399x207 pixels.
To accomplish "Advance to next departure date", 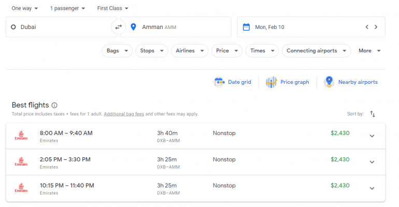I will (376, 27).
